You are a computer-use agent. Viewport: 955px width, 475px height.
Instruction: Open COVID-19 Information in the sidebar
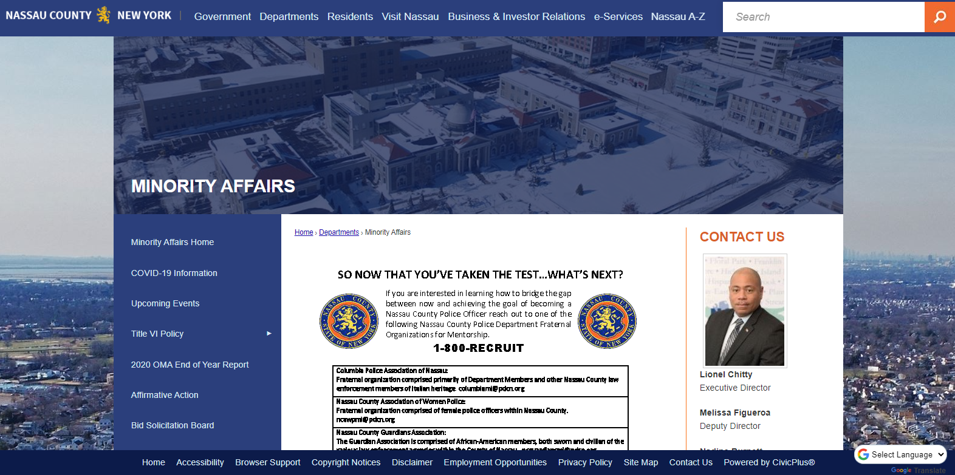(x=174, y=273)
